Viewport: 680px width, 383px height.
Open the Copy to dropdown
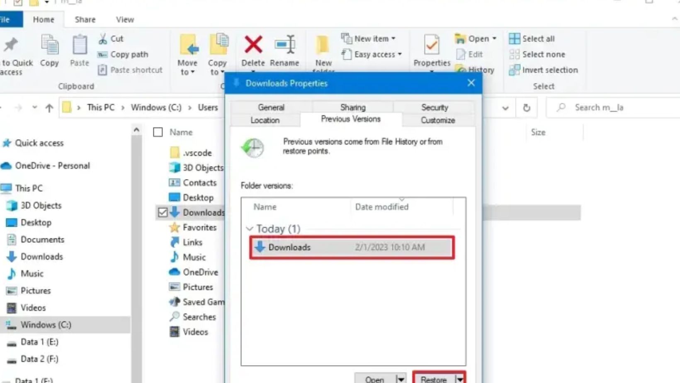(x=217, y=67)
